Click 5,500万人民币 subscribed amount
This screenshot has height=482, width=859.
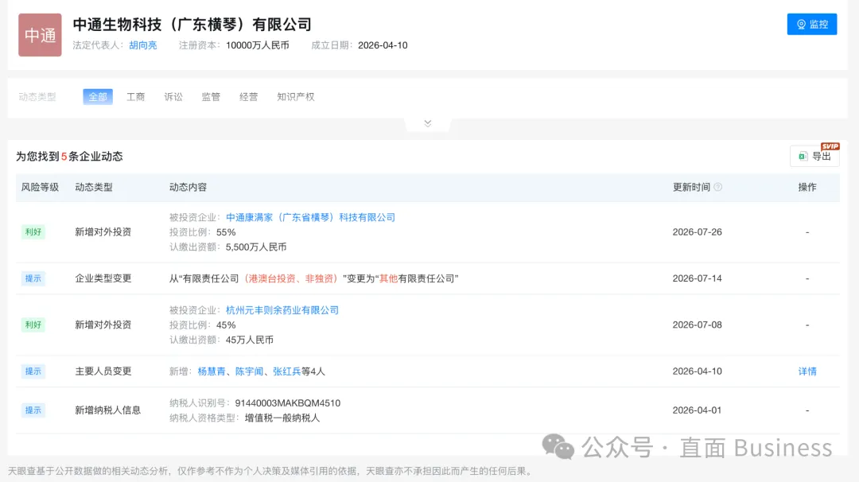click(x=256, y=247)
